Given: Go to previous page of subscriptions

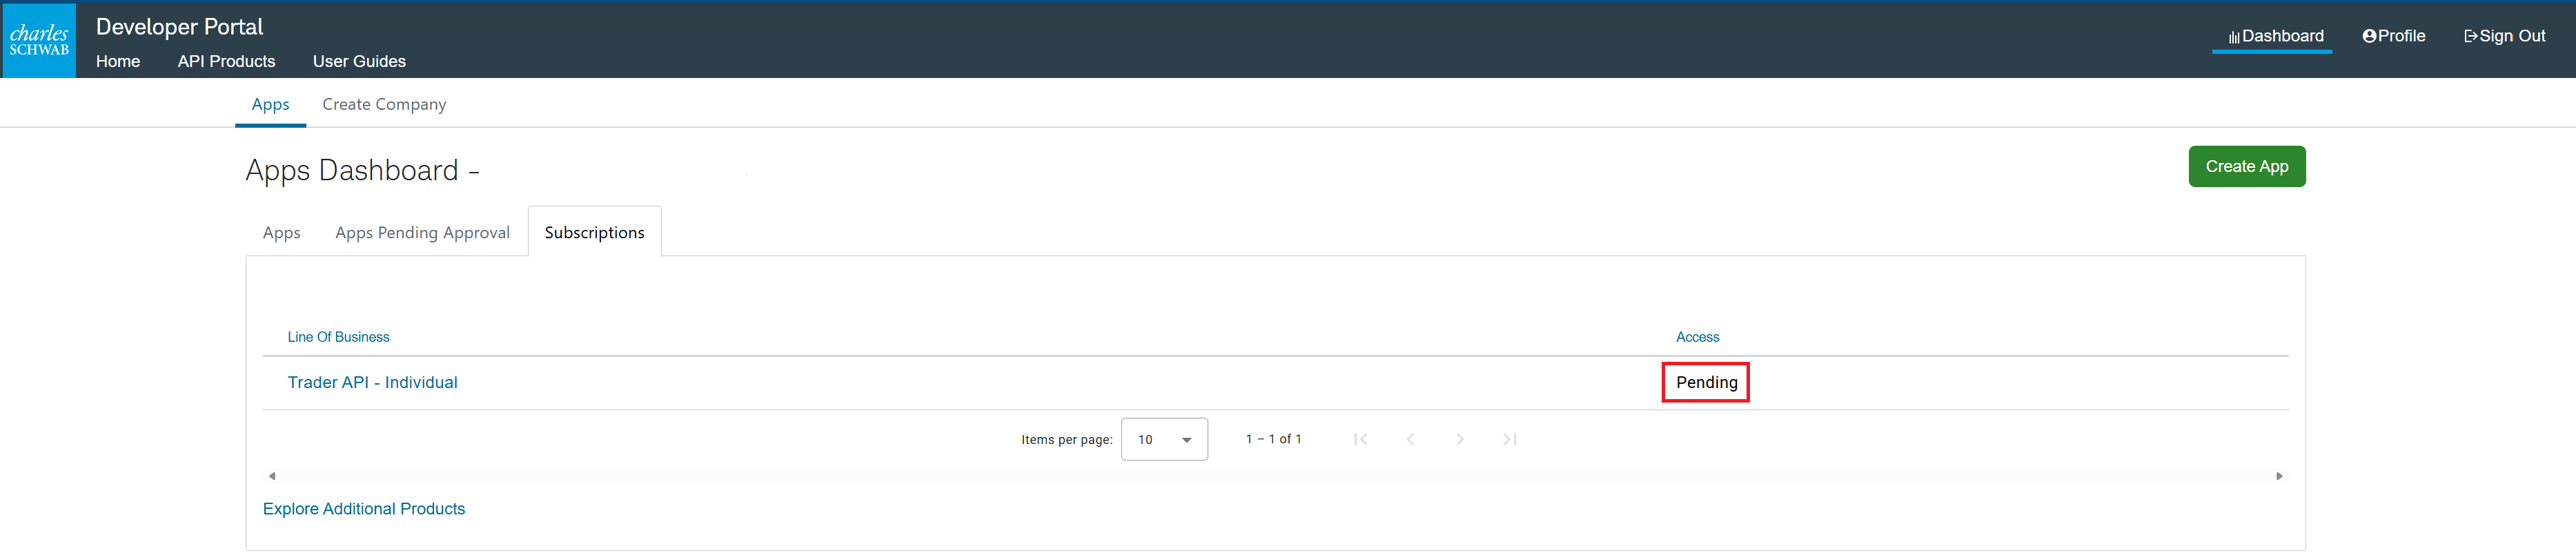Looking at the screenshot, I should click(1410, 439).
